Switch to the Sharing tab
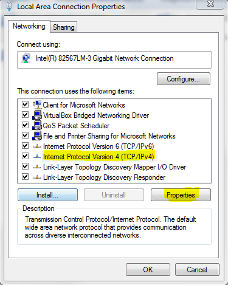Screen dimensions: 228x285 click(x=64, y=27)
